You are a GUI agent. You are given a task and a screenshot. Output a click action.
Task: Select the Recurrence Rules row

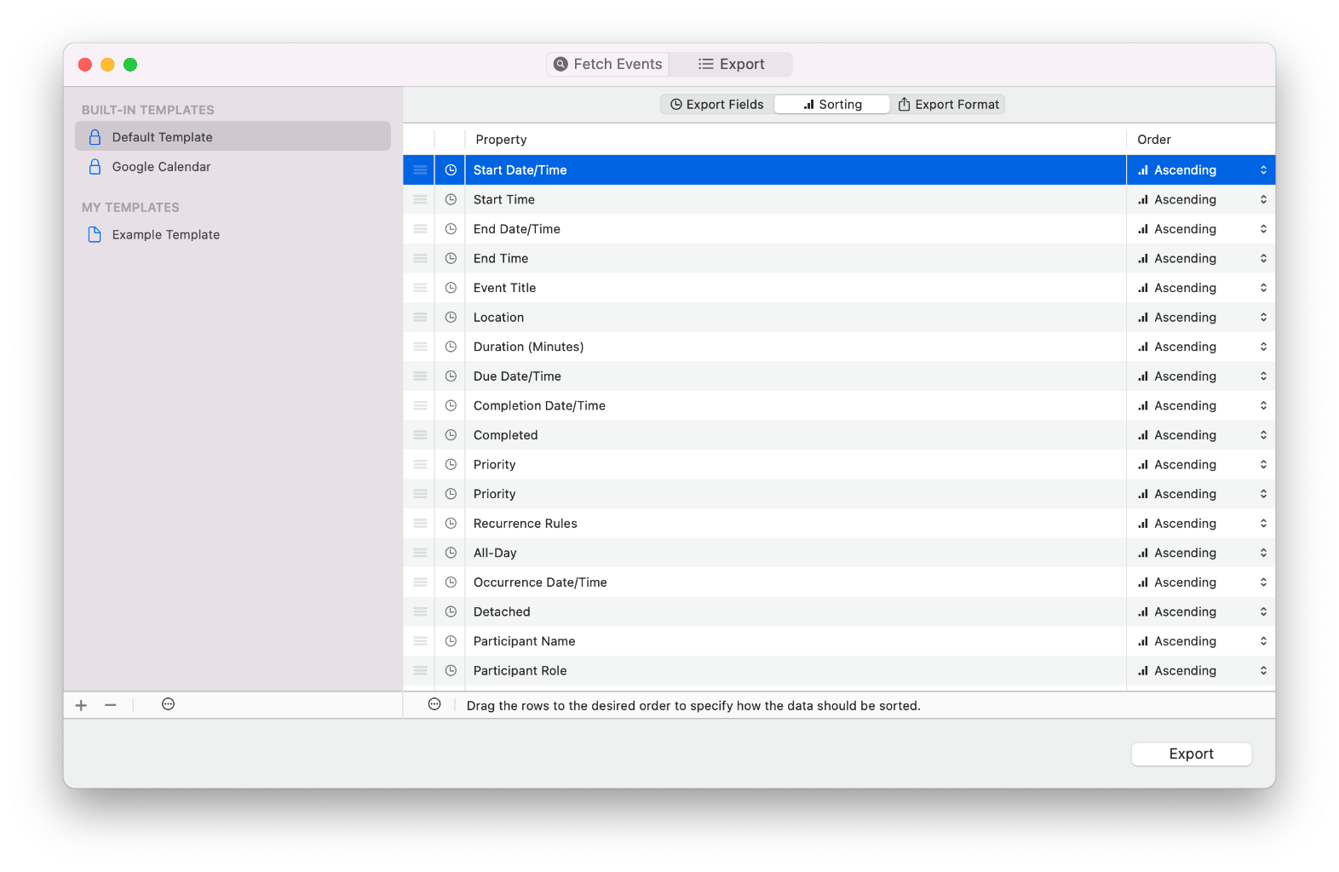(x=839, y=523)
